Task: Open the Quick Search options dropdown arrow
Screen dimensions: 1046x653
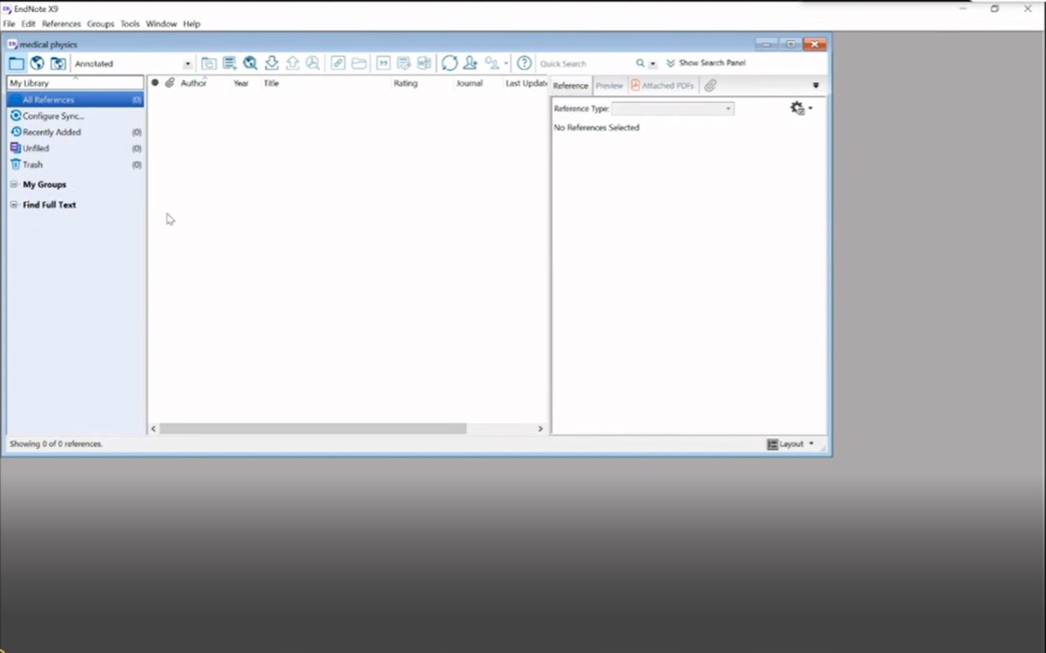Action: pyautogui.click(x=653, y=64)
